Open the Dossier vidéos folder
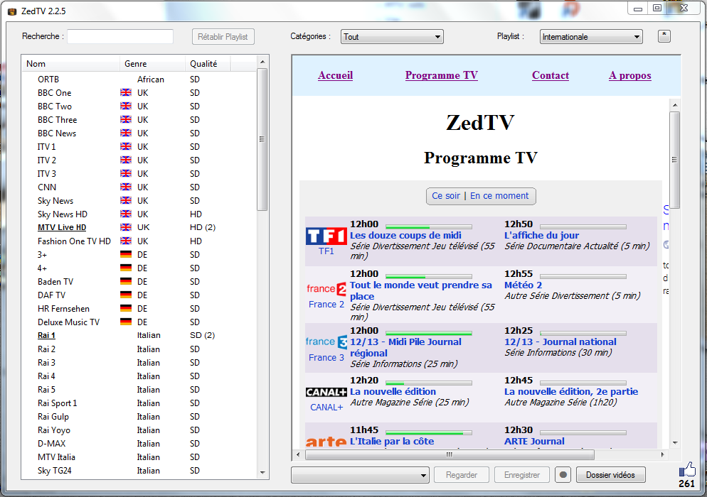Viewport: 707px width, 497px height. point(610,474)
